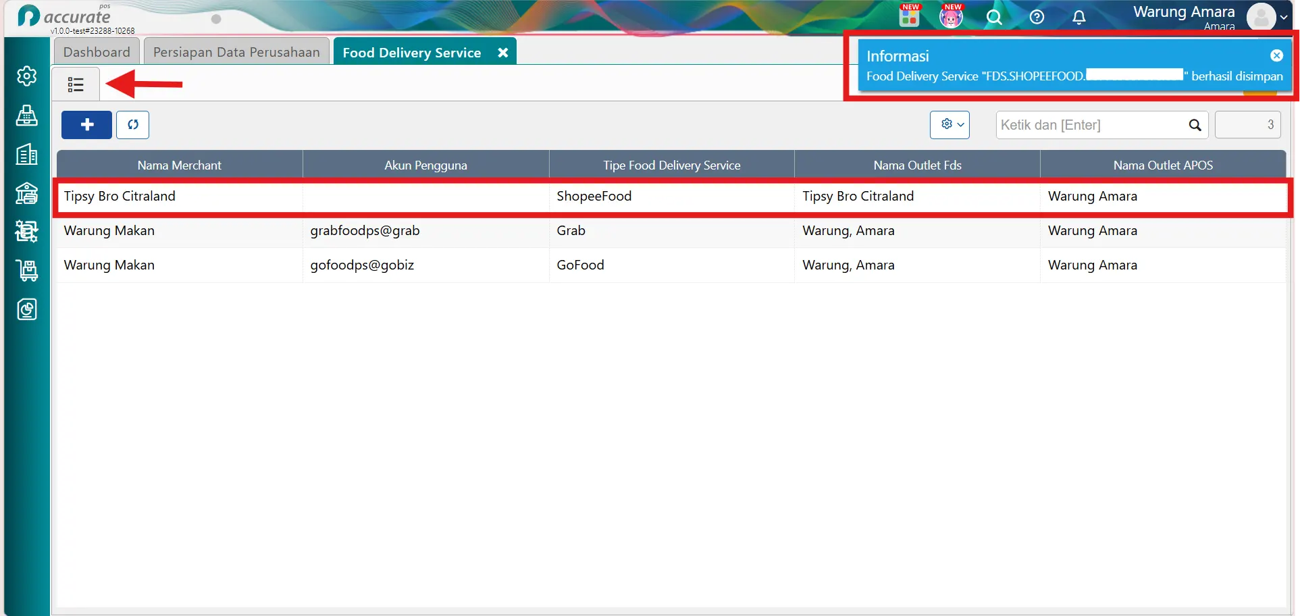Open the list view icon
Viewport: 1300px width, 616px height.
[76, 84]
